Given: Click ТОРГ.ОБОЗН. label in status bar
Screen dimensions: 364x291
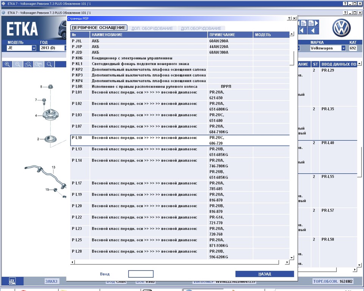Looking at the screenshot, I should click(x=325, y=281).
